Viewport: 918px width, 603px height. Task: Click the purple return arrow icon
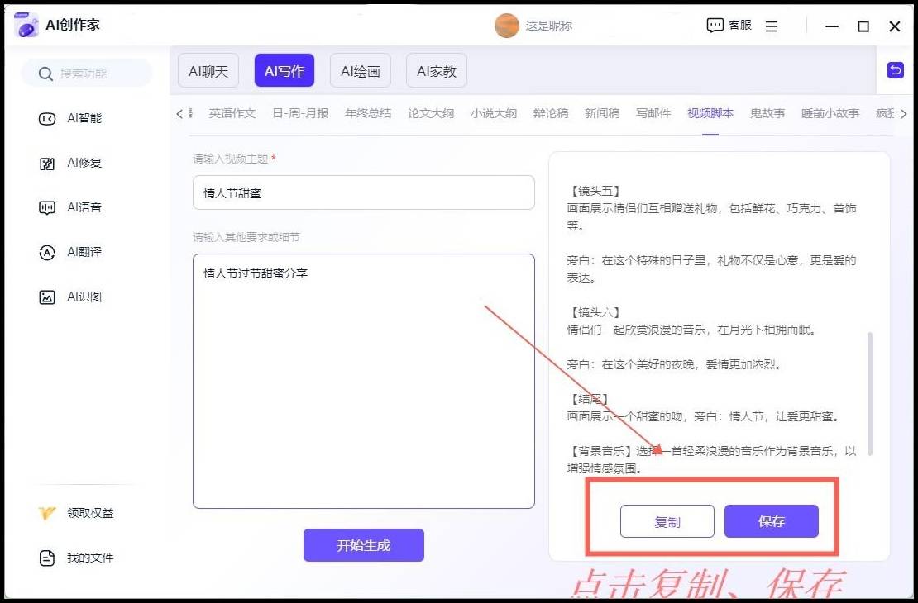(895, 71)
